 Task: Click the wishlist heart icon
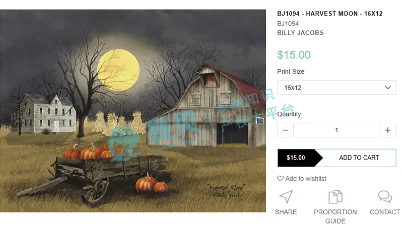(281, 179)
